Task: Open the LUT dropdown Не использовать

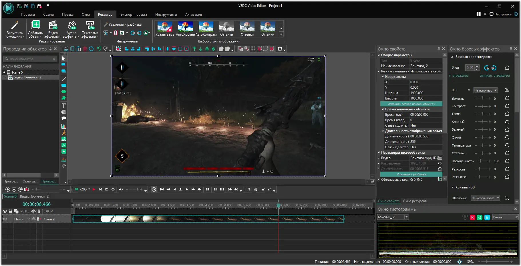Action: coord(486,90)
